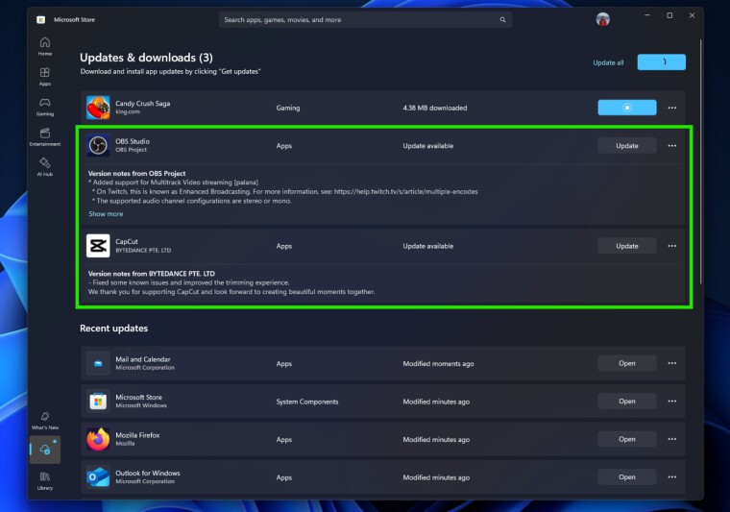Click the Candy Crush Saga app icon

click(98, 108)
